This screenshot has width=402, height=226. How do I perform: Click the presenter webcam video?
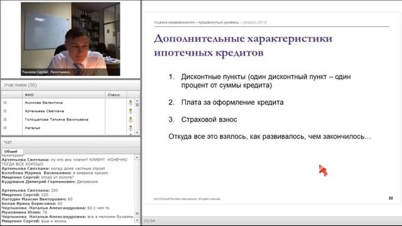[70, 39]
